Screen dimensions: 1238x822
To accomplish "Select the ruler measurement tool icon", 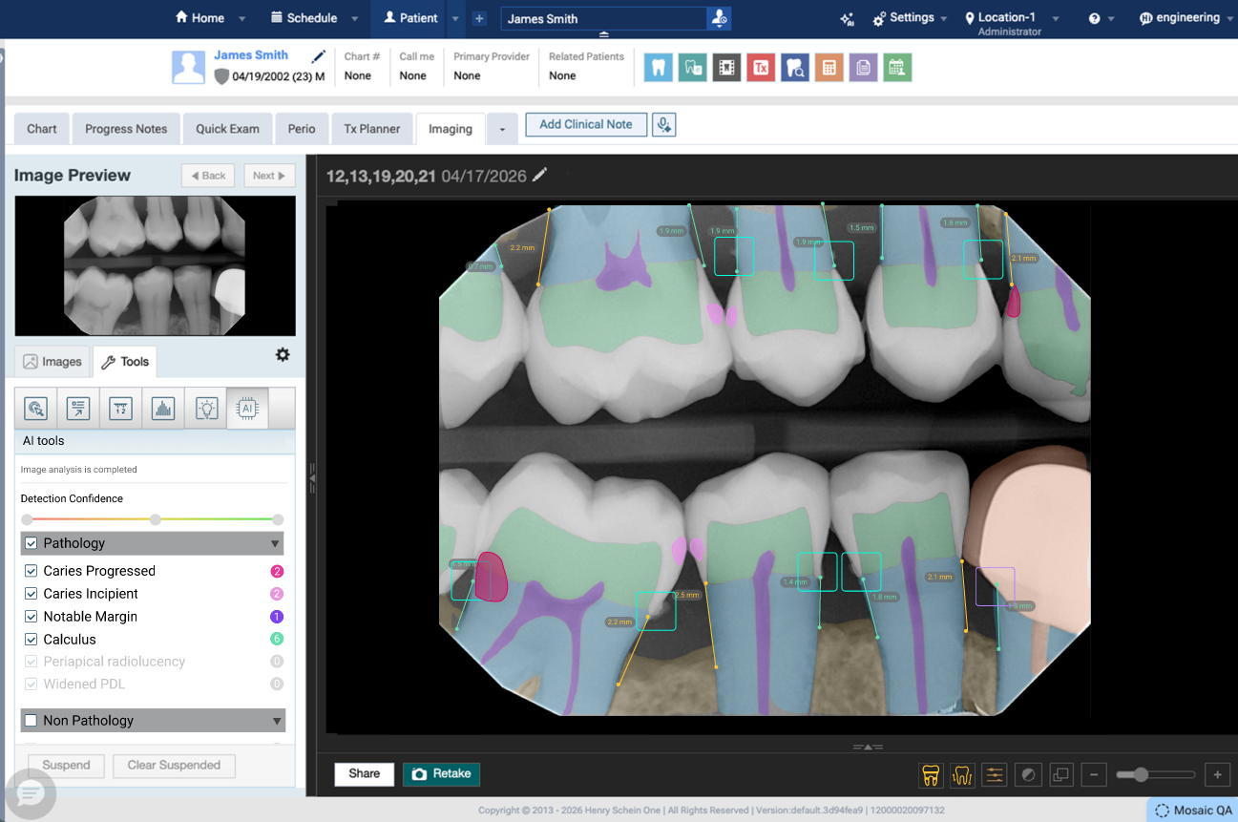I will (120, 409).
